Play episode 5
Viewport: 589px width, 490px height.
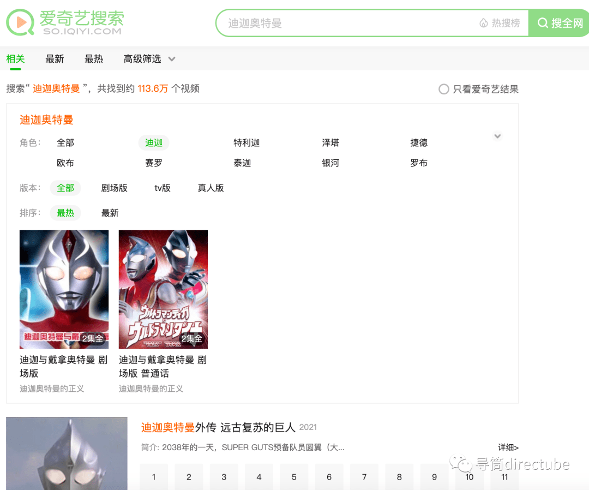click(x=294, y=477)
